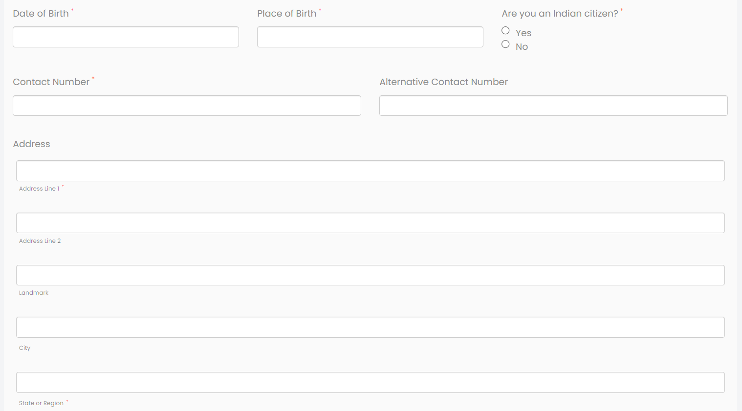Click the Landmark input box
Image resolution: width=742 pixels, height=411 pixels.
tap(370, 275)
